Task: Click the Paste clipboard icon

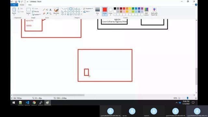Action: [x=14, y=10]
